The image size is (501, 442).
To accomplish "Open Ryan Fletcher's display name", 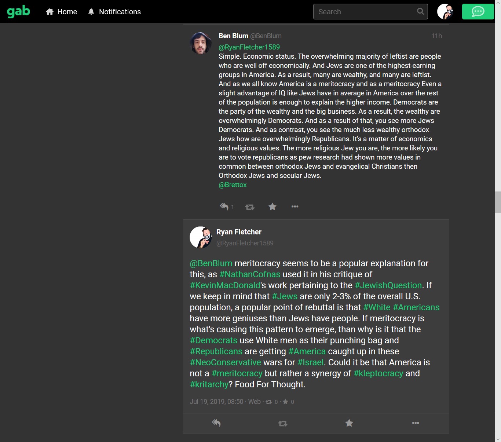I will 239,232.
